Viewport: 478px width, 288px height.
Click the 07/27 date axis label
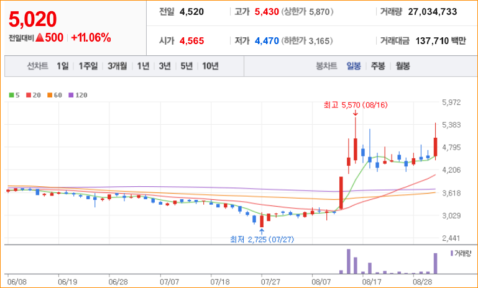tap(270, 282)
